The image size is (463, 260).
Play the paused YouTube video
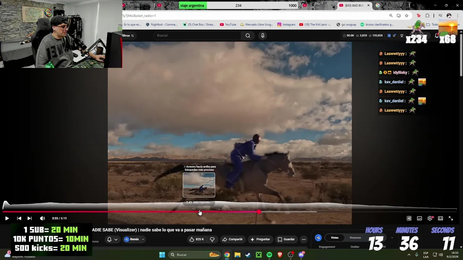tap(7, 218)
